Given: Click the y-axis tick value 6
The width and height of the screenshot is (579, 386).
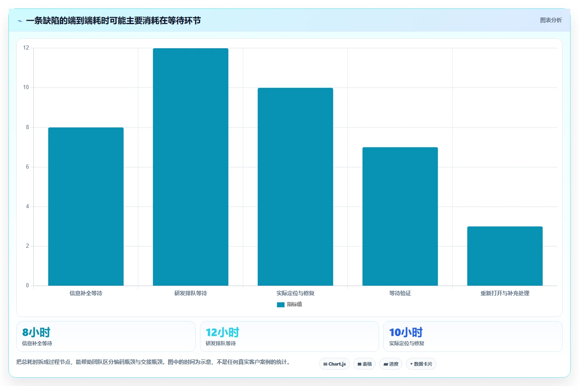Looking at the screenshot, I should [27, 167].
